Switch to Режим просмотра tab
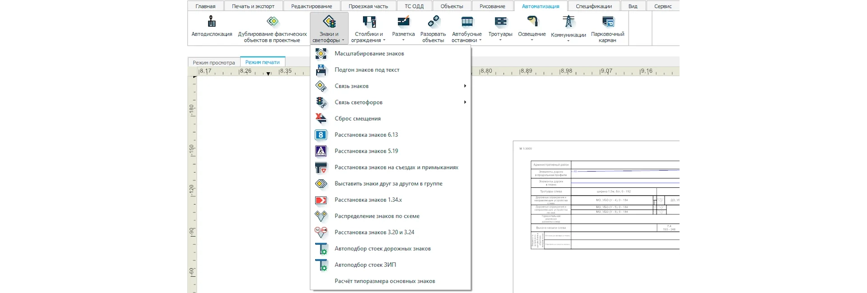 (214, 63)
